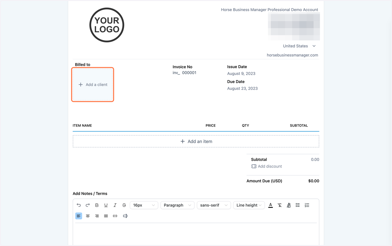392x246 pixels.
Task: Undo the last edit in notes editor
Action: pyautogui.click(x=79, y=205)
